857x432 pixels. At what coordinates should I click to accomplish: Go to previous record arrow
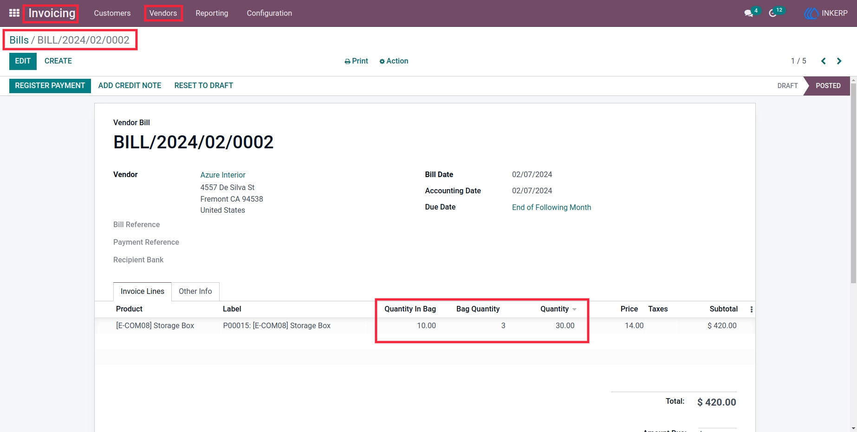(x=824, y=61)
